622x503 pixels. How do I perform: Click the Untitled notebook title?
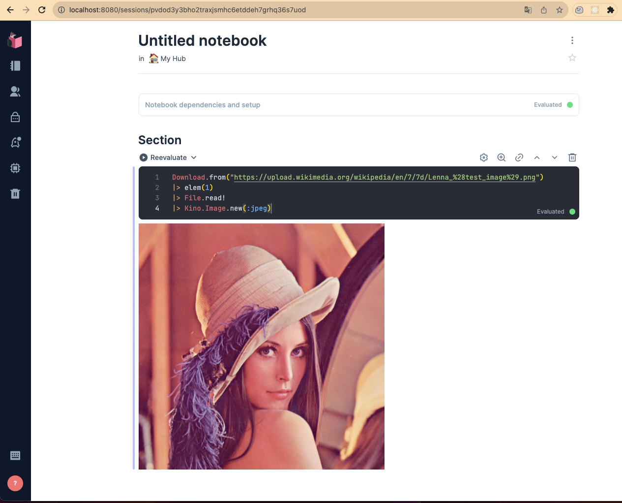pyautogui.click(x=202, y=41)
